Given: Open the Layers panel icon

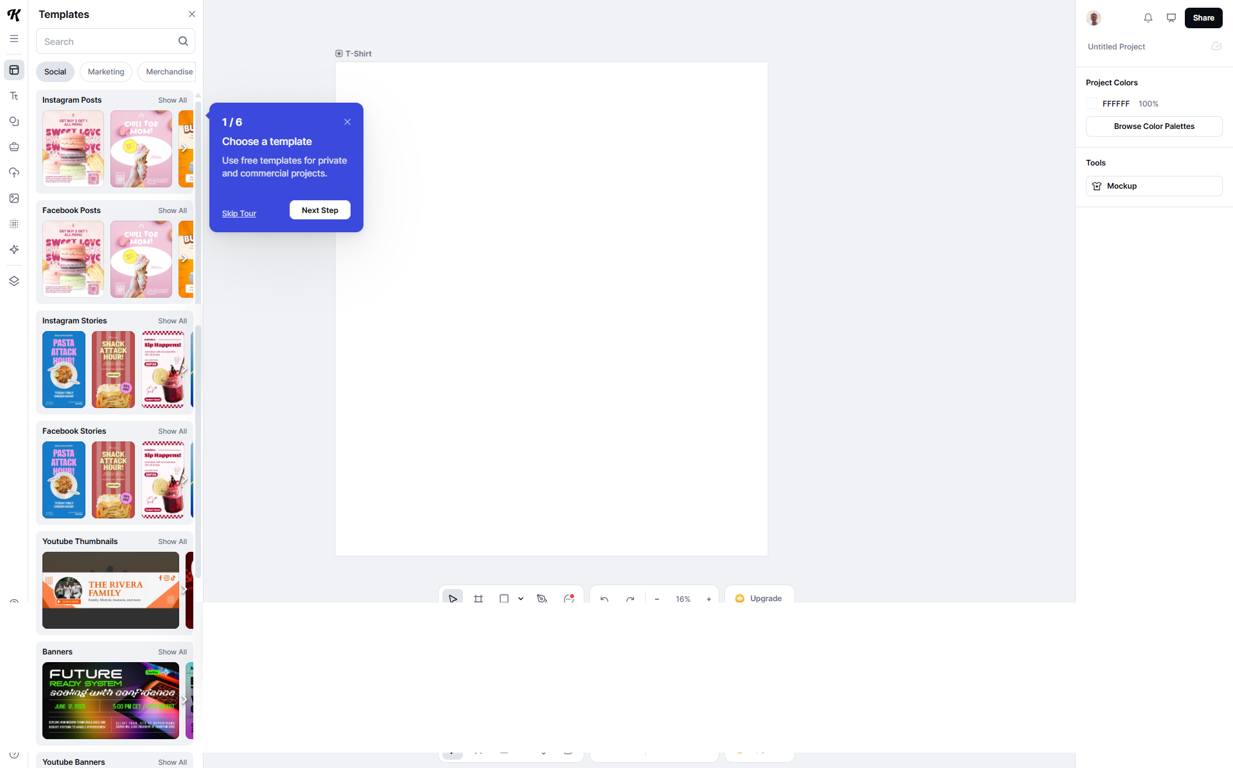Looking at the screenshot, I should 14,281.
